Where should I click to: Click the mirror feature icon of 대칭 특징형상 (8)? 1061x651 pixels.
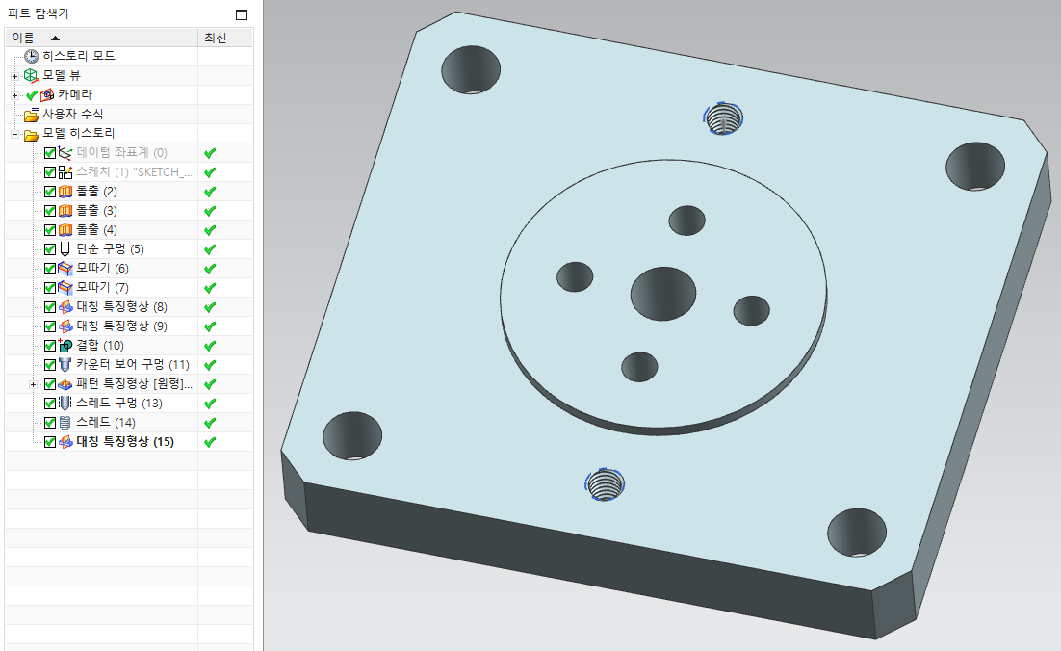(65, 307)
